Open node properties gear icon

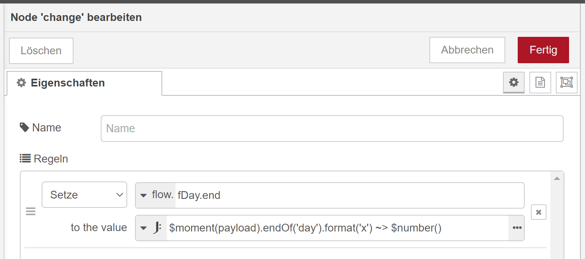coord(514,83)
